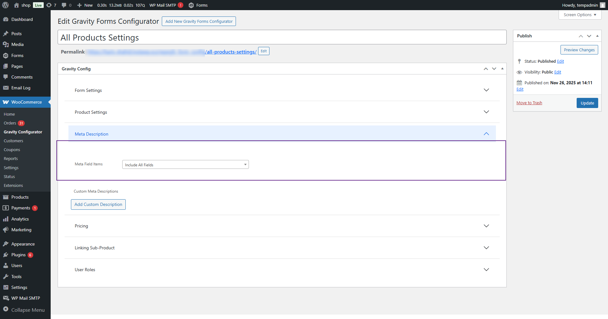
Task: Toggle the Gravity Config panel triangle
Action: 502,68
